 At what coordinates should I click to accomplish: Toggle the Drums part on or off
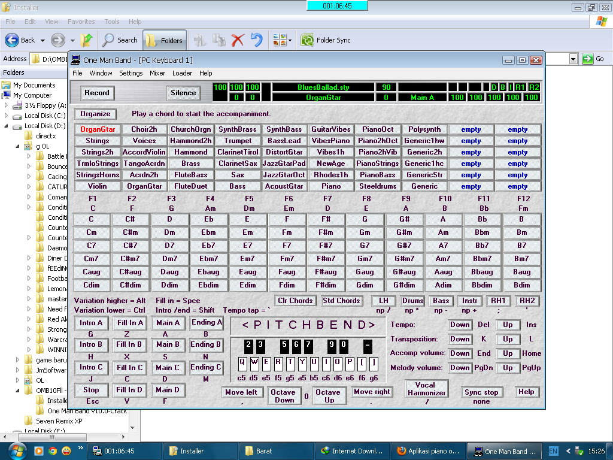click(x=412, y=301)
